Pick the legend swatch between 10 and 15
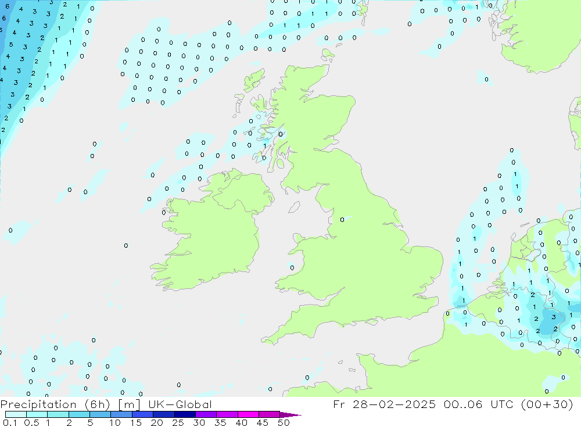 tap(121, 414)
